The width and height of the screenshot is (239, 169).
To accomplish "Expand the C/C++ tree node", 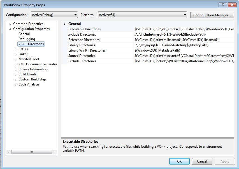I will (x=16, y=49).
